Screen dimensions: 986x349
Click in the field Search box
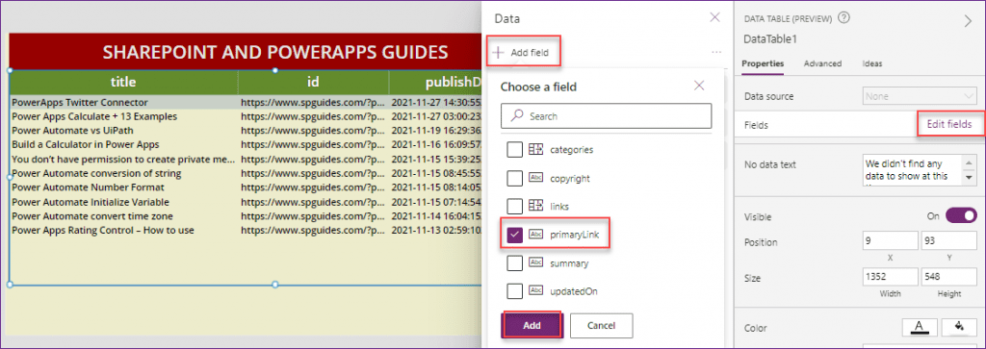(x=607, y=116)
